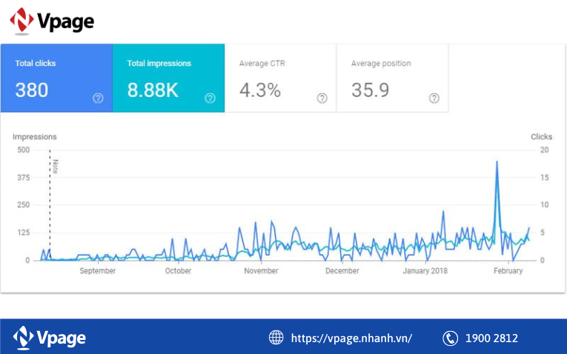Click the globe icon in the footer
Viewport: 567px width, 354px height.
tap(276, 338)
